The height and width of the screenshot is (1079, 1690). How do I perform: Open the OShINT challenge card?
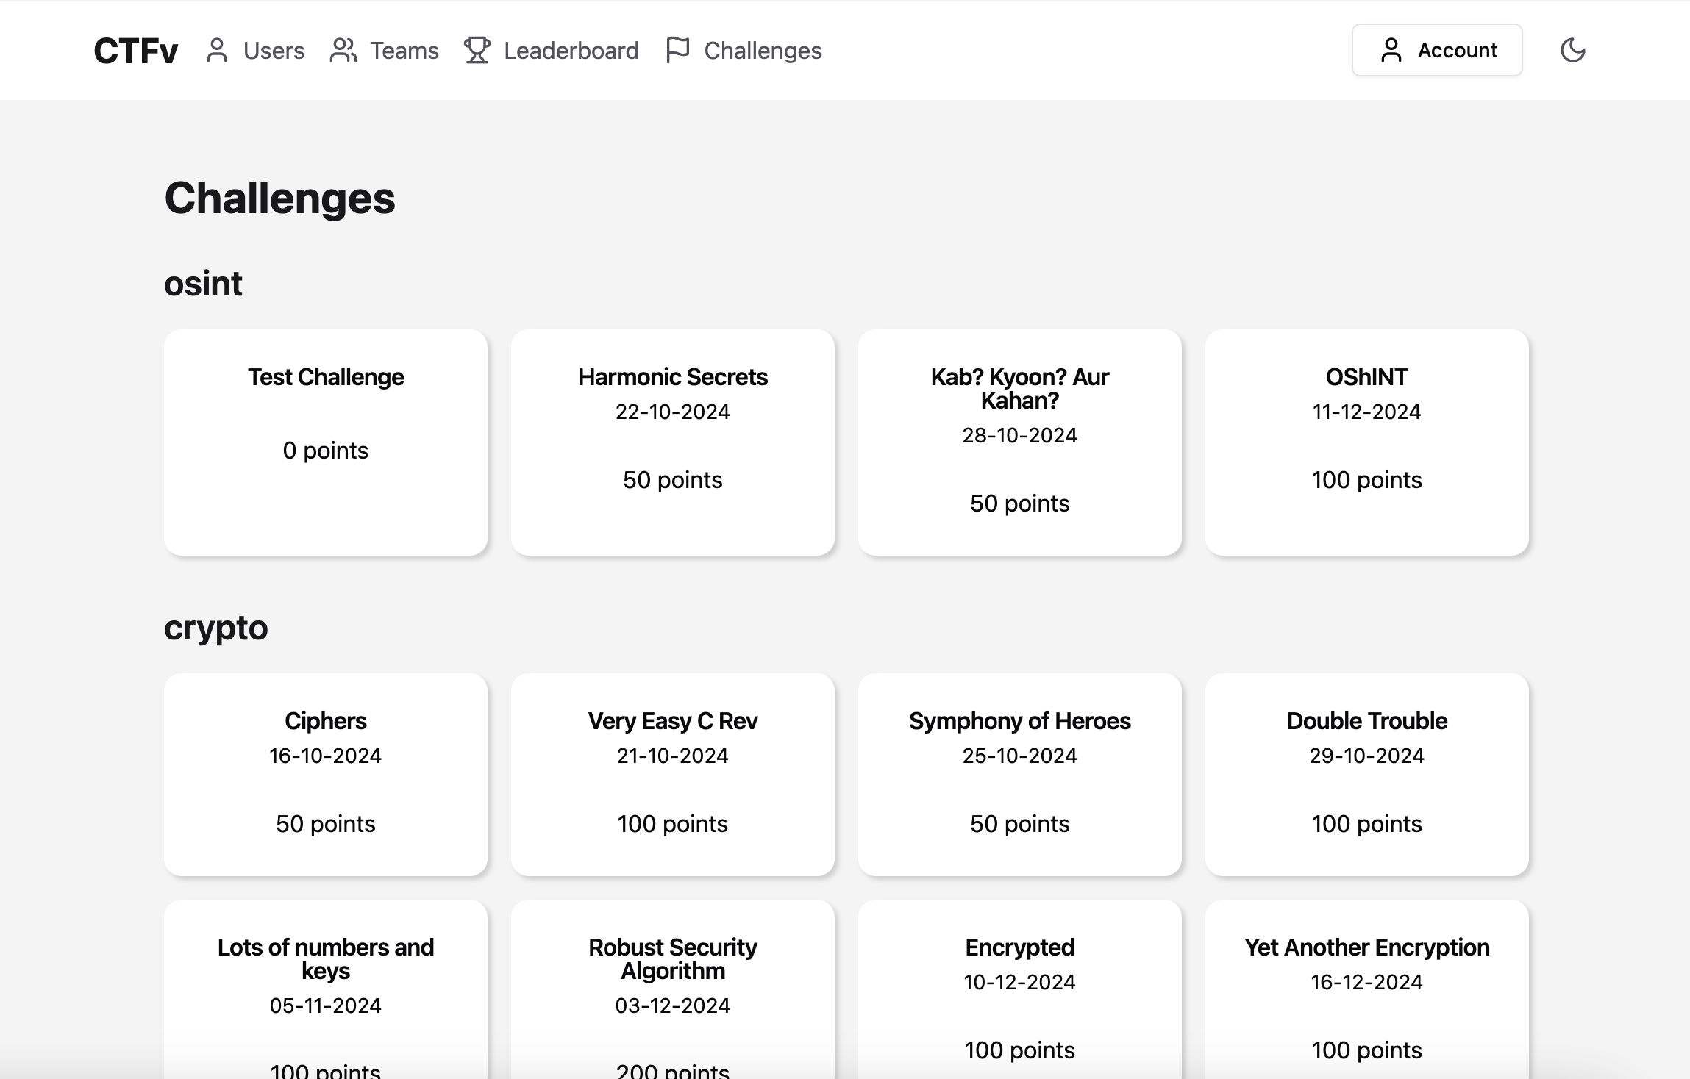pyautogui.click(x=1366, y=442)
